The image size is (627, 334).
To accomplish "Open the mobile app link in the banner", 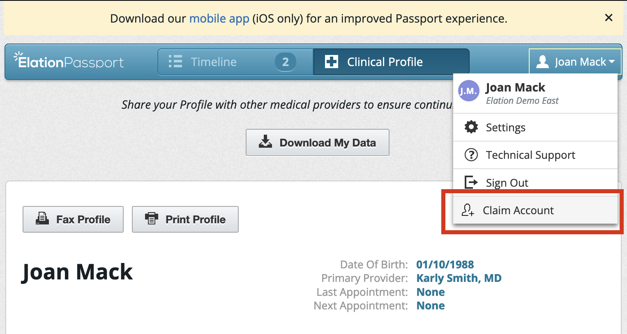I will (219, 18).
